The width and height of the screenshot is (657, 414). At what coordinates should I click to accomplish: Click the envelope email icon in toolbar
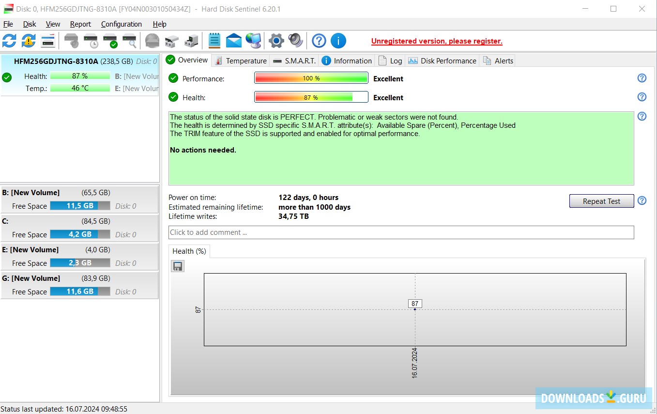click(233, 41)
